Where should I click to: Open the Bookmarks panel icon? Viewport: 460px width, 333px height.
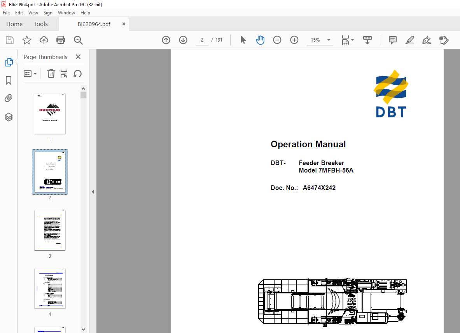pos(9,80)
